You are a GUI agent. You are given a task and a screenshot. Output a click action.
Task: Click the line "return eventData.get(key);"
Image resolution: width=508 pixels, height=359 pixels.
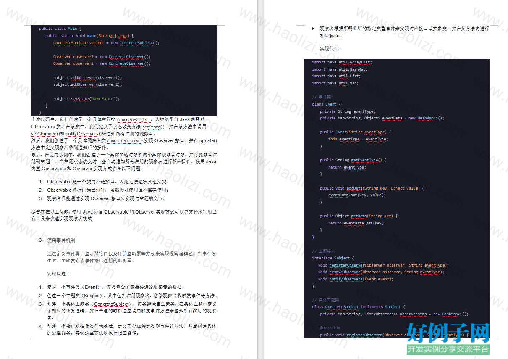(x=357, y=223)
